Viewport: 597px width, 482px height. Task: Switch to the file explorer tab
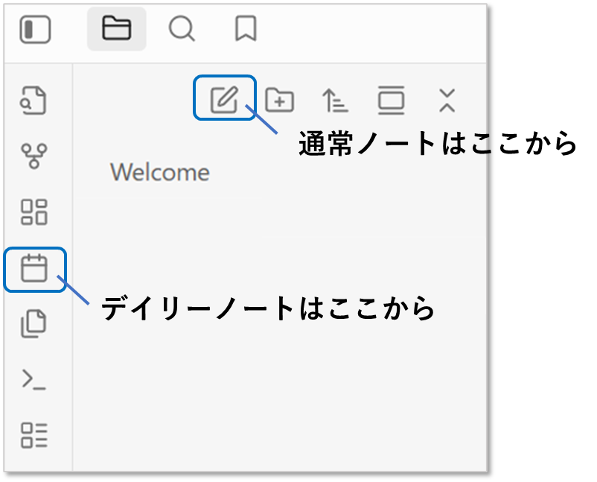[x=116, y=29]
